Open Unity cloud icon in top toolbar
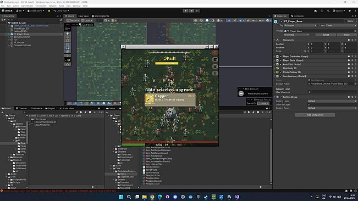 (x=315, y=11)
